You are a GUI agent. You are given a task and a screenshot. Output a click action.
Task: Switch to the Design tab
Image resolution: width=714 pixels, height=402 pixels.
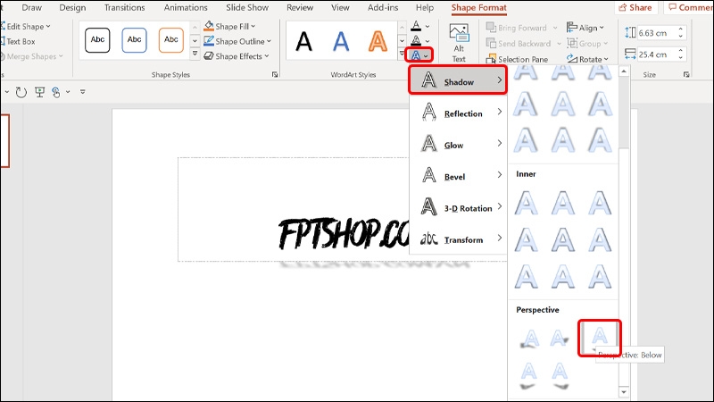[72, 8]
